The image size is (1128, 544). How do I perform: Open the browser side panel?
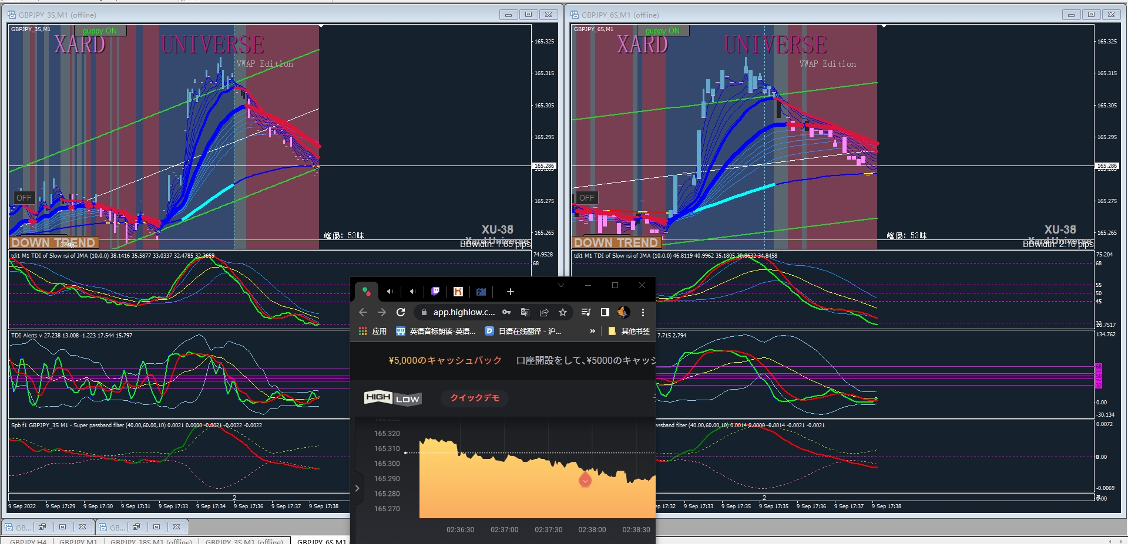coord(605,312)
